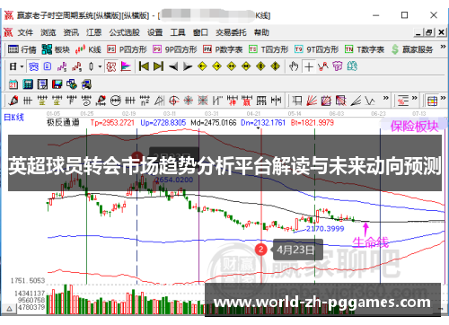Jump to the last bar icon
This screenshot has height=325, width=449.
coord(158,66)
